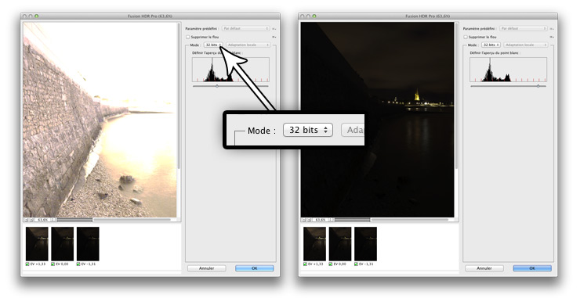580x298 pixels.
Task: Open Adaptation locale dropdown in left window
Action: 248,45
